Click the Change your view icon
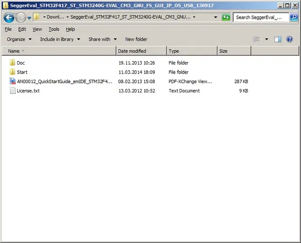This screenshot has width=301, height=243. (257, 39)
